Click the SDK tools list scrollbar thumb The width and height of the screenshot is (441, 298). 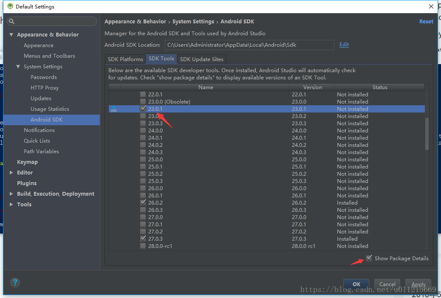click(x=427, y=134)
